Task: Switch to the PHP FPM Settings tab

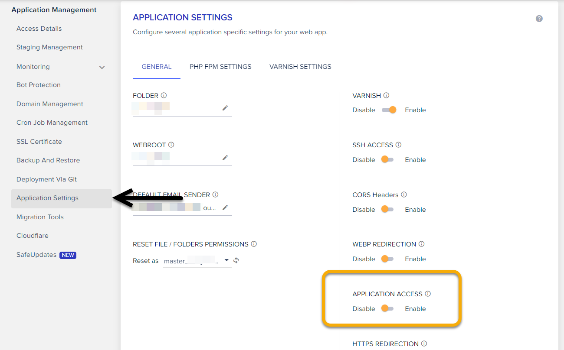Action: (x=220, y=66)
